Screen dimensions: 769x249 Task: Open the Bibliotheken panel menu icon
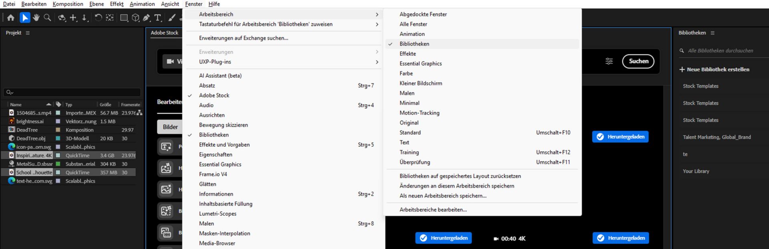(x=713, y=33)
